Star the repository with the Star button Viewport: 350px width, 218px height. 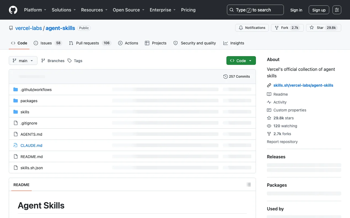tap(323, 28)
